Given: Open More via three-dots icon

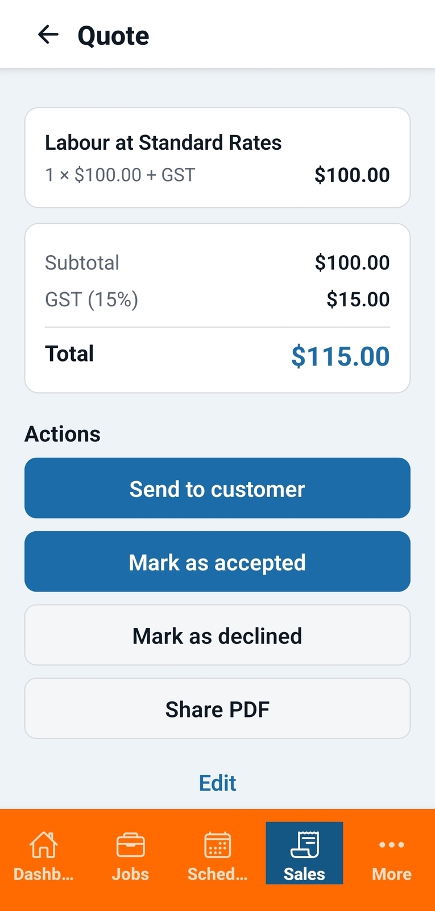Looking at the screenshot, I should tap(392, 844).
